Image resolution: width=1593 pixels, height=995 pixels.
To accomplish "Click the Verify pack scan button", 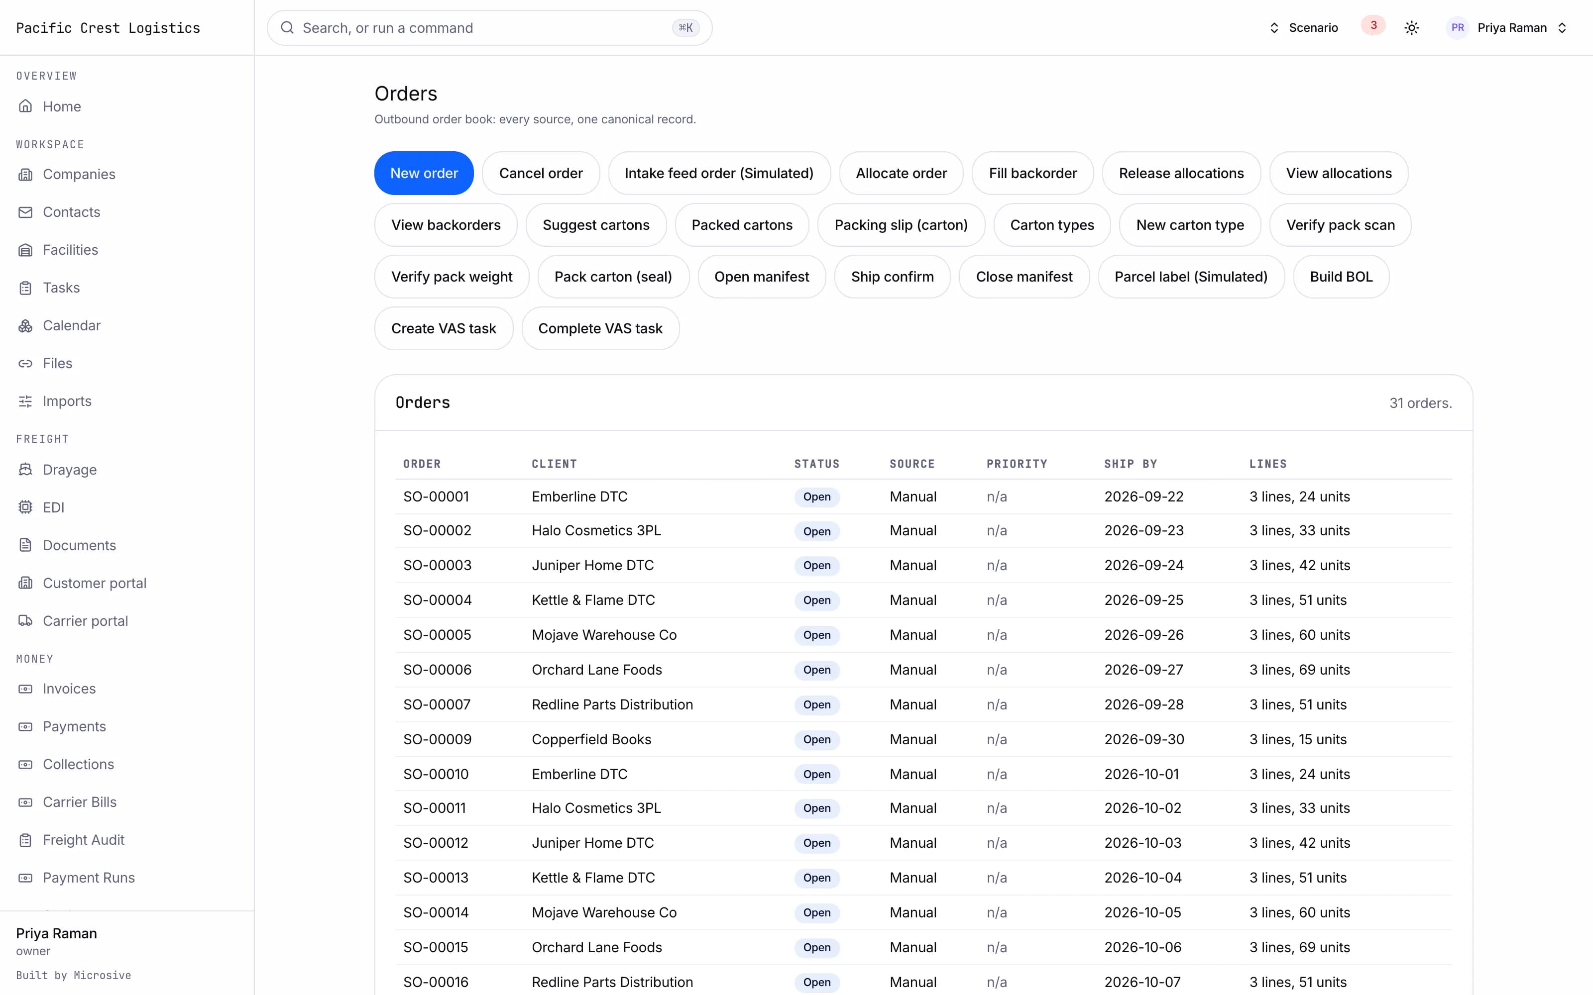I will [x=1340, y=225].
